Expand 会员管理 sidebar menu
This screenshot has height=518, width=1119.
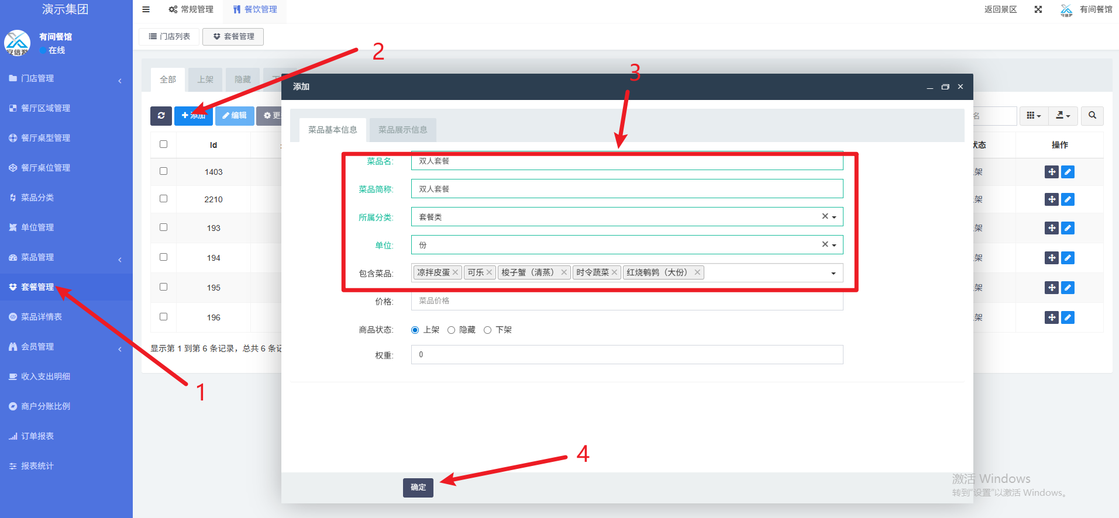(66, 347)
